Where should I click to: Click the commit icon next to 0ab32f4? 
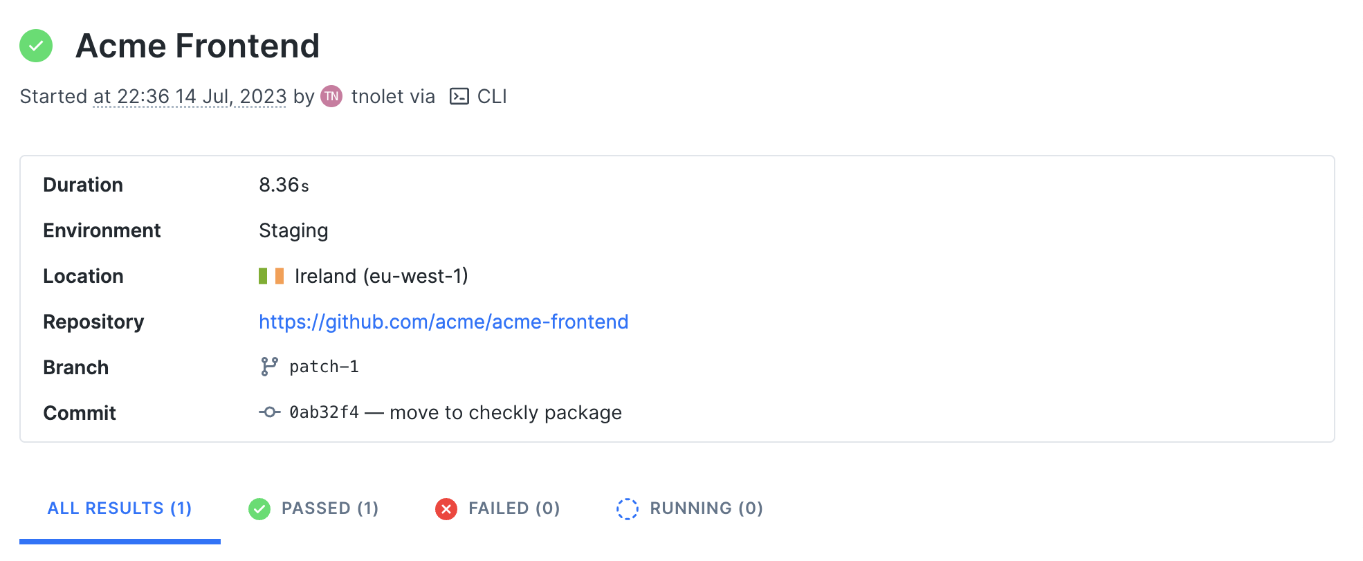268,412
